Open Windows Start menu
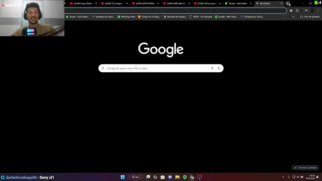Image resolution: width=322 pixels, height=181 pixels. [x=123, y=177]
